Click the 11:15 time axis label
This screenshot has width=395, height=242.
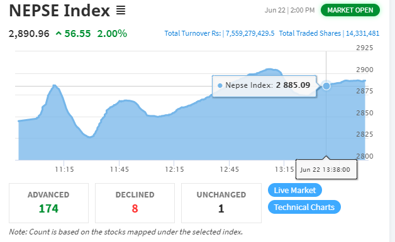[65, 169]
